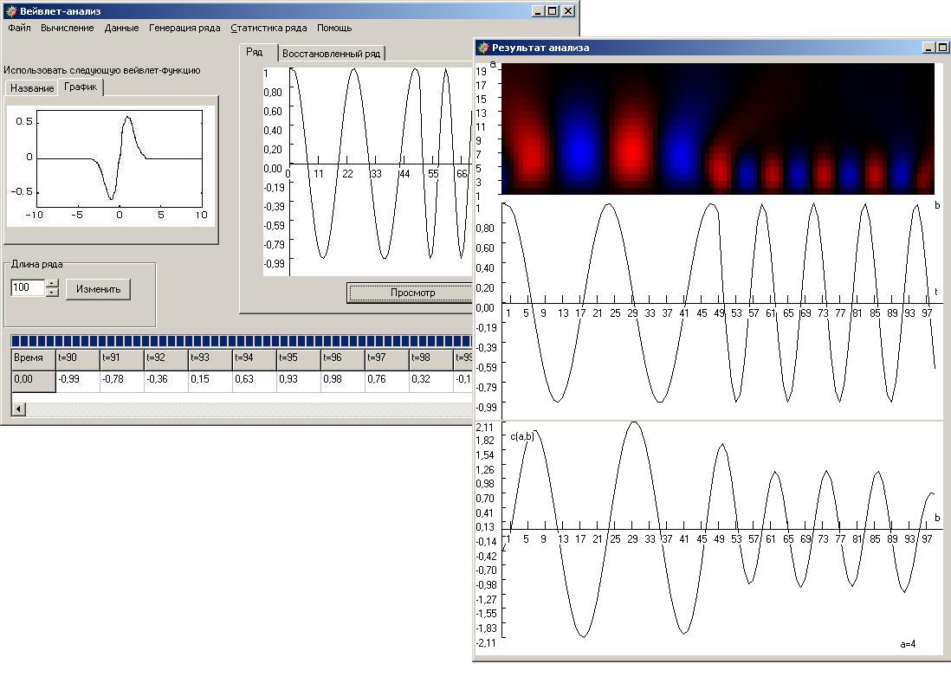Click the t=94 column header
The image size is (951, 683).
[255, 359]
